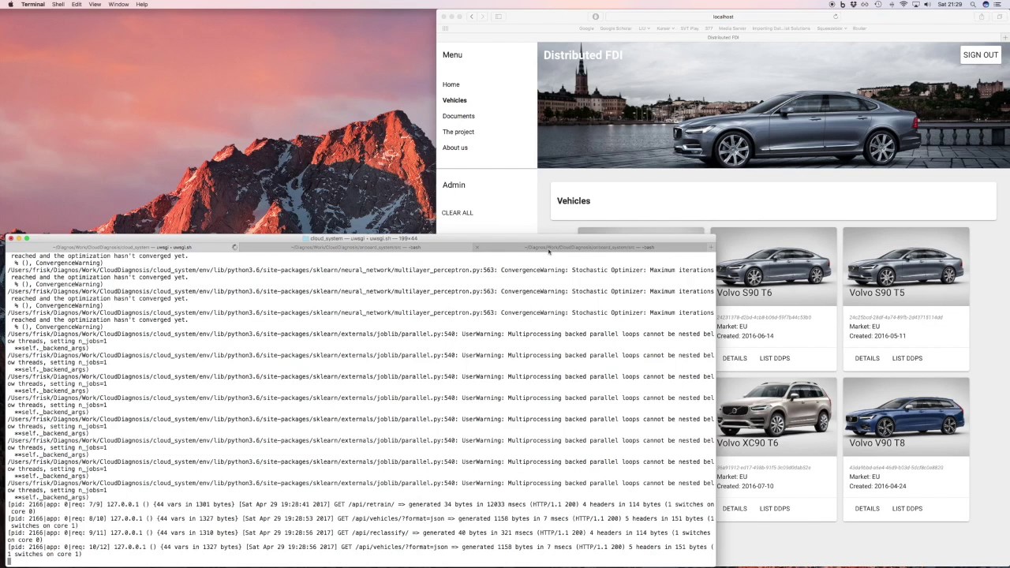
Task: Click LIST DDPS for Volvo XC90 T6
Action: click(x=775, y=509)
